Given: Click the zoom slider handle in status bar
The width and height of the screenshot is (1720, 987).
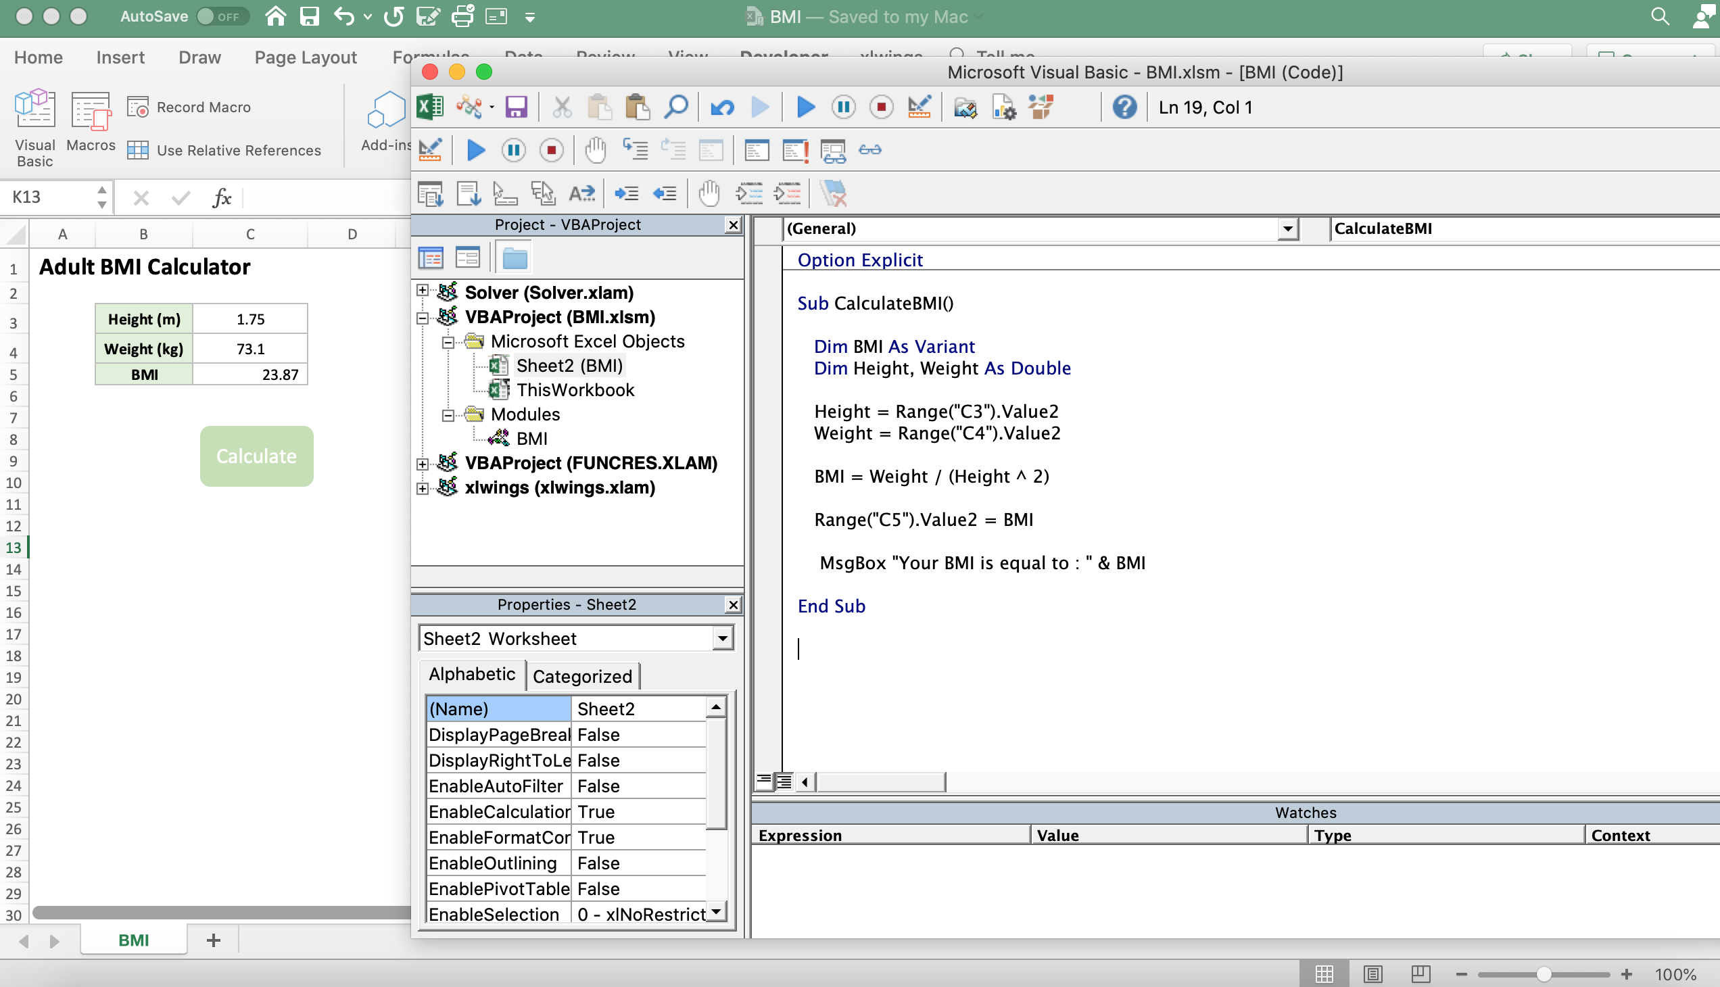Looking at the screenshot, I should [1543, 974].
